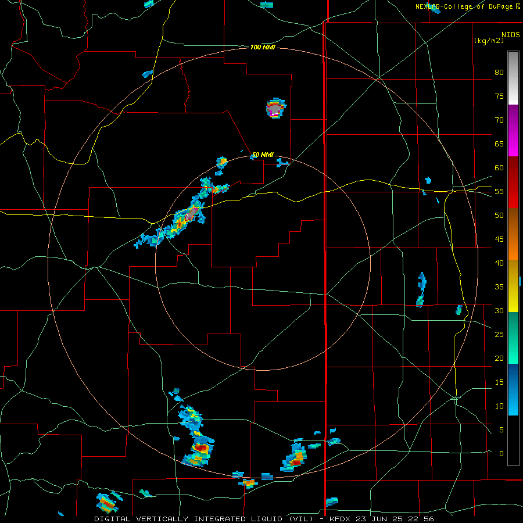
Task: Click the 60 value on the color scale
Action: tap(499, 168)
